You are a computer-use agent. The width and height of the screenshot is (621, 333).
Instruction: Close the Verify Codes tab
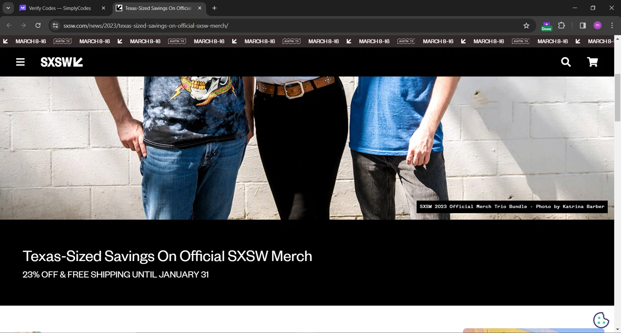tap(103, 8)
